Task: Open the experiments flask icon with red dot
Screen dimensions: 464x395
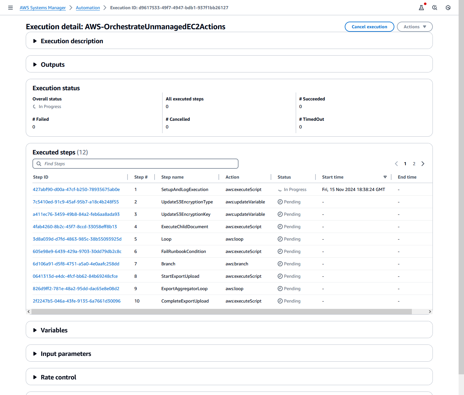Action: point(421,8)
